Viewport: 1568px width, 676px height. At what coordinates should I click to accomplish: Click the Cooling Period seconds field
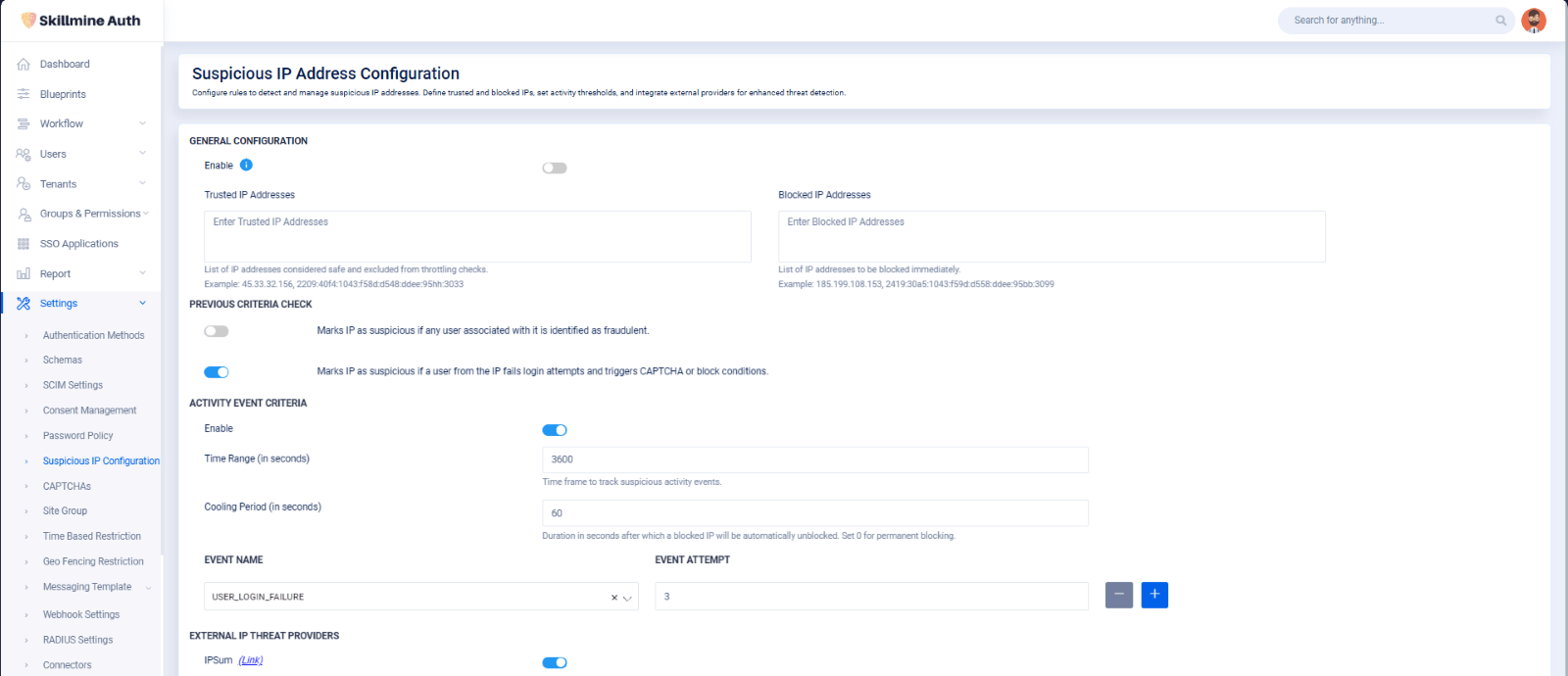tap(815, 513)
